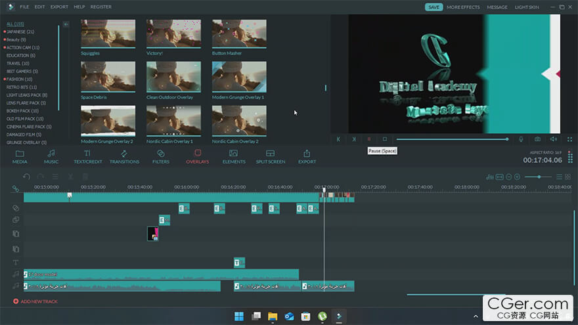Select the JAPANESE (21) category
Image resolution: width=578 pixels, height=325 pixels.
(20, 32)
